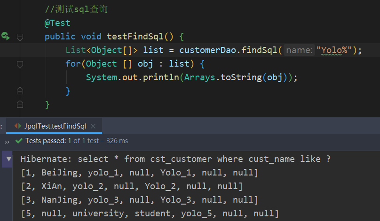This screenshot has width=380, height=221.
Task: Click fold end marker beside for-loop closing brace
Action: (x=20, y=91)
